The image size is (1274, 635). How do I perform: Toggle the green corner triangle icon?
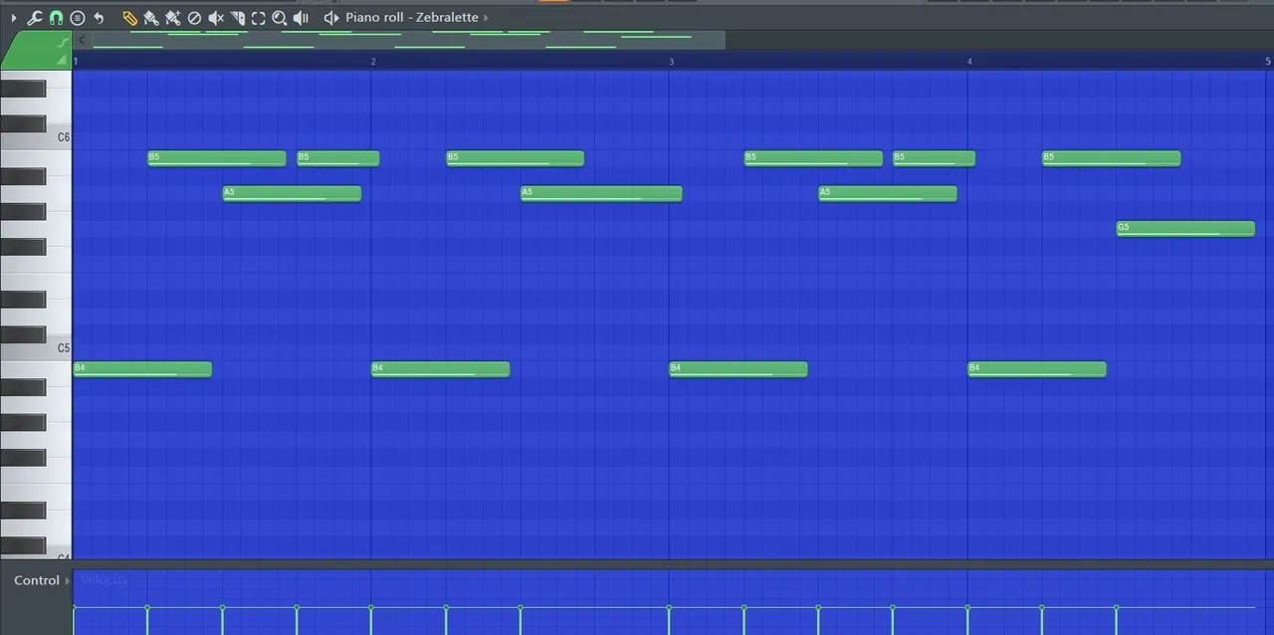coord(62,61)
